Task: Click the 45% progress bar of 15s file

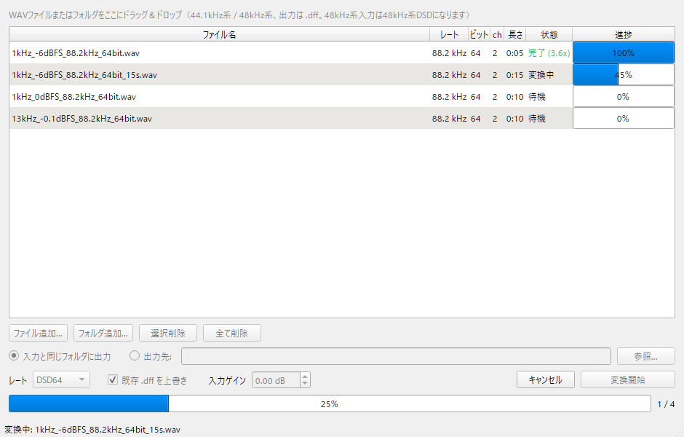Action: (624, 74)
